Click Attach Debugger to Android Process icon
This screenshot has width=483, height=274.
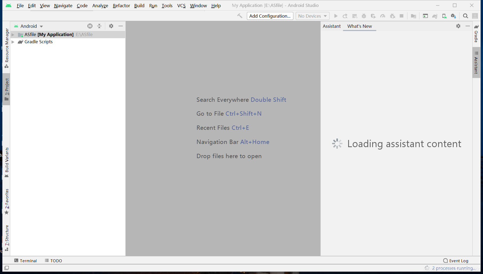[x=392, y=16]
